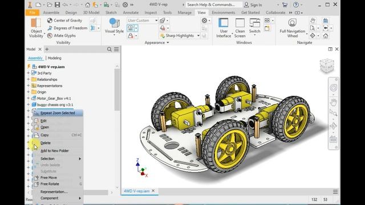
Task: Choose Repeat Zoom Selected from context menu
Action: (x=58, y=113)
